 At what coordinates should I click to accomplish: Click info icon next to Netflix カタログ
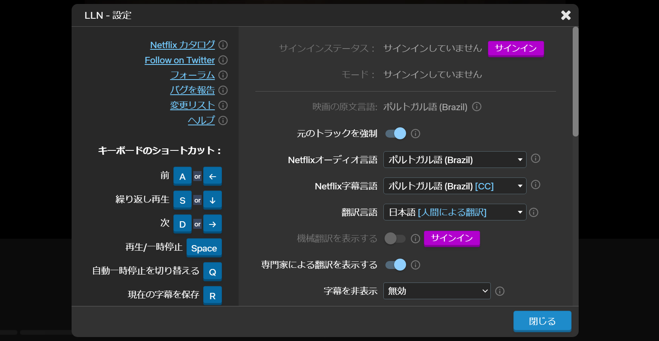[x=223, y=45]
